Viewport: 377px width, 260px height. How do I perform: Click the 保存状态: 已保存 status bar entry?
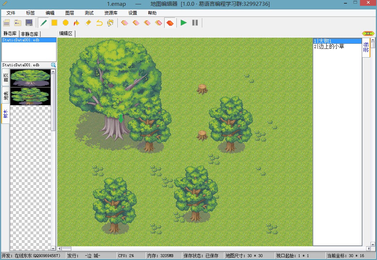201,256
